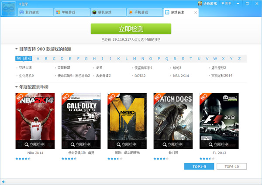Collapse the 年度配置杀手榜 section
The image size is (262, 185).
(17, 87)
